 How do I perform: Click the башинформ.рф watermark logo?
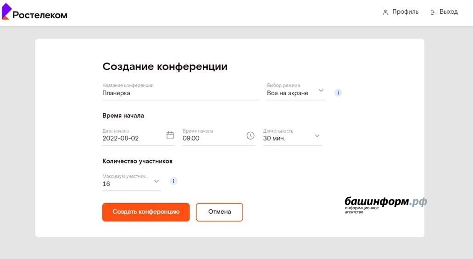pyautogui.click(x=386, y=205)
